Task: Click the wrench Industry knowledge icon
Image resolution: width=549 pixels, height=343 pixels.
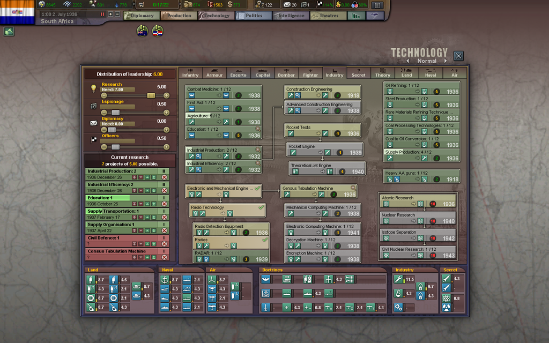Action: click(x=398, y=279)
